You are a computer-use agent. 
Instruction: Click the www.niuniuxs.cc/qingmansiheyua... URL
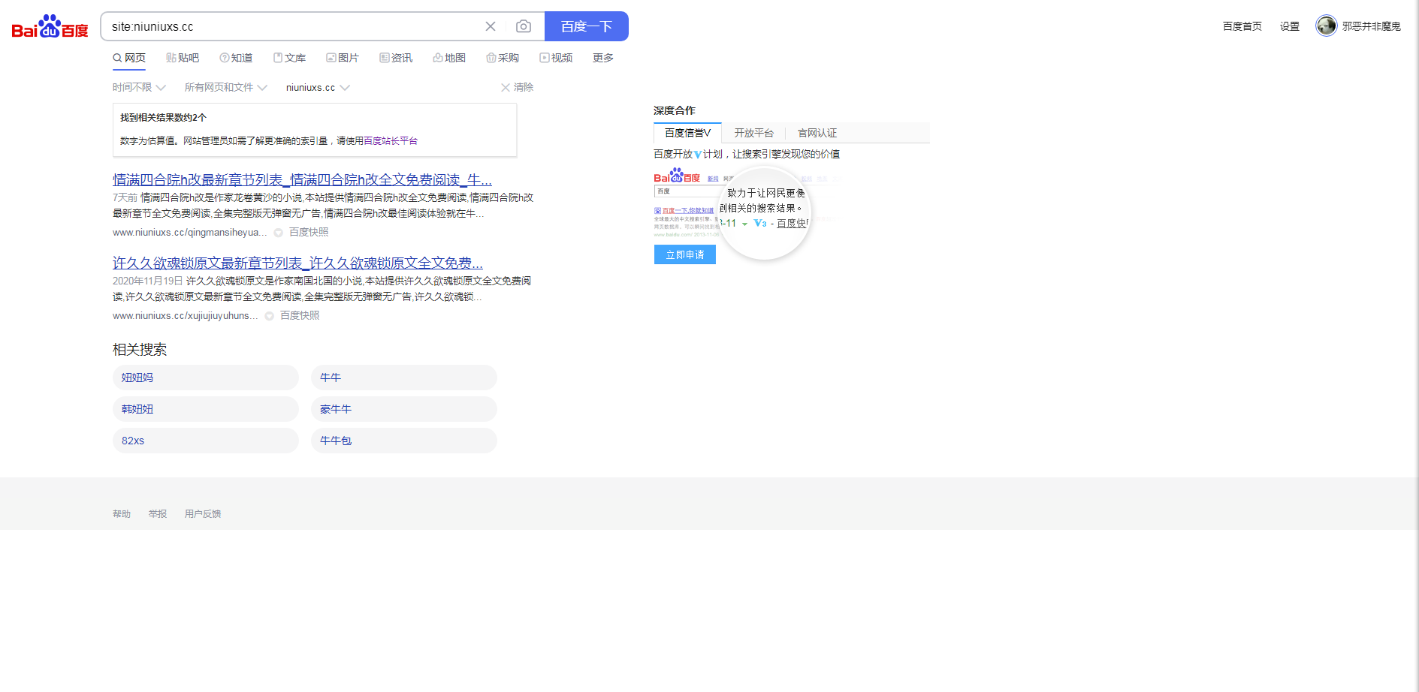[x=189, y=233]
